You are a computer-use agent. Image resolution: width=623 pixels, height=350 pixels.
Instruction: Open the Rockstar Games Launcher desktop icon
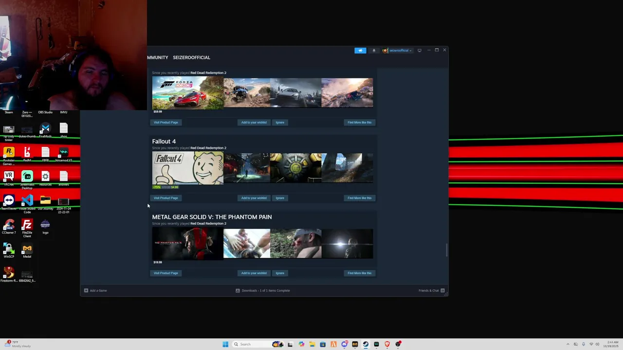click(x=9, y=157)
